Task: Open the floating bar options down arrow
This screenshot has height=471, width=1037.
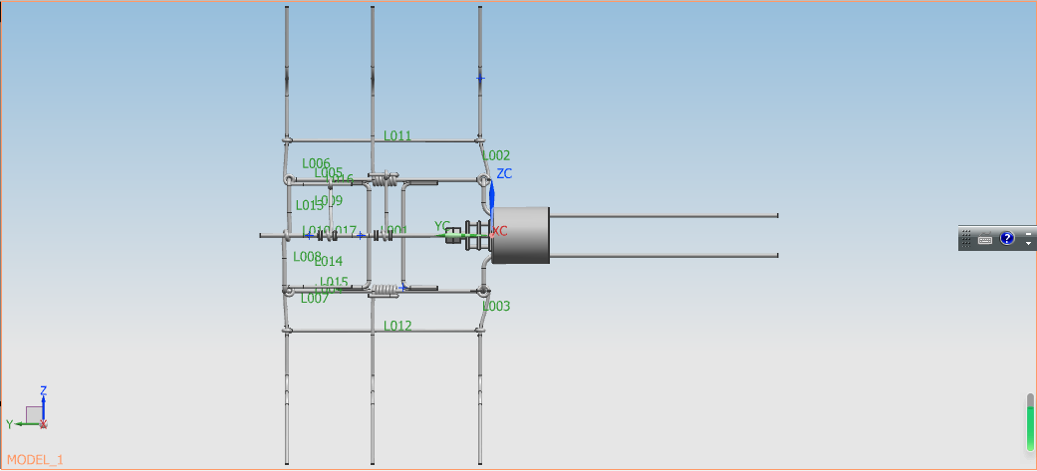Action: tap(1028, 243)
